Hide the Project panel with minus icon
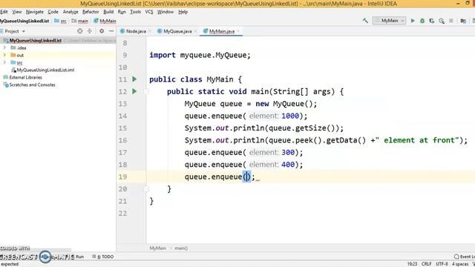 click(111, 31)
